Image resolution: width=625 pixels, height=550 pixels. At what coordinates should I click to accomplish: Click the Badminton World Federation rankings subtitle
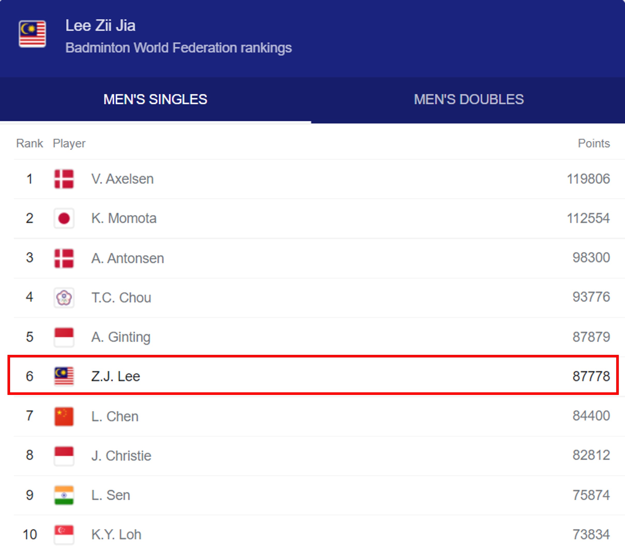(179, 48)
